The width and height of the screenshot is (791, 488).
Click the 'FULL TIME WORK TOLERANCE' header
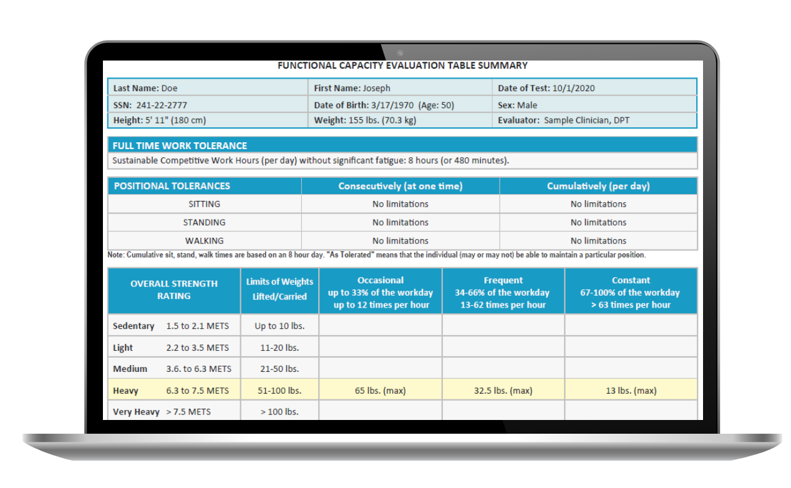[x=402, y=145]
